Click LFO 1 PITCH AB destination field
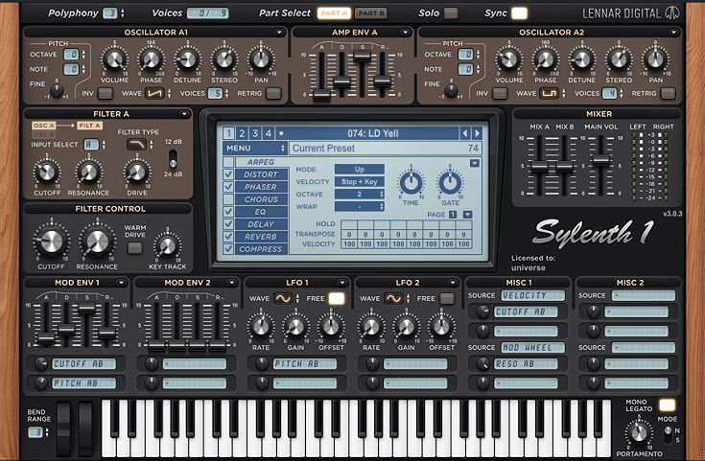705x461 pixels. [x=305, y=364]
